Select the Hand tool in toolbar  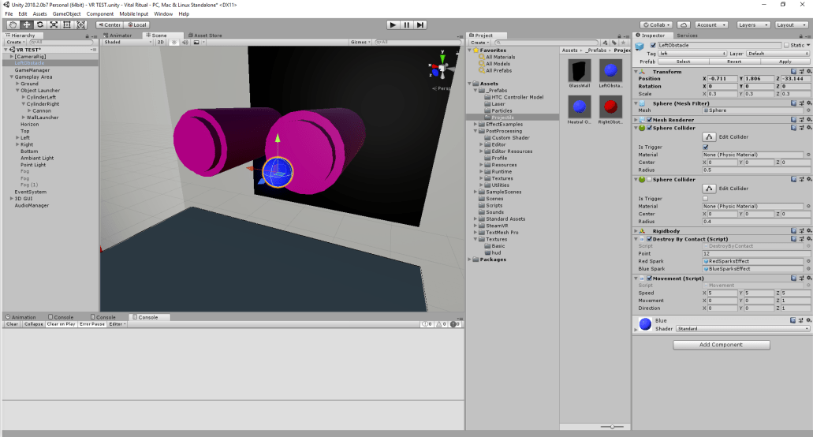[12, 24]
